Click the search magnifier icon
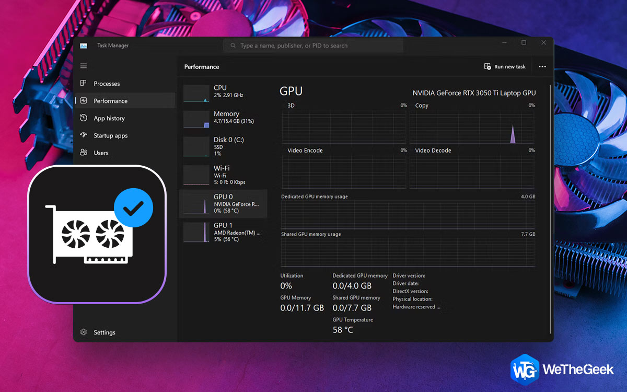The width and height of the screenshot is (627, 392). [x=233, y=45]
